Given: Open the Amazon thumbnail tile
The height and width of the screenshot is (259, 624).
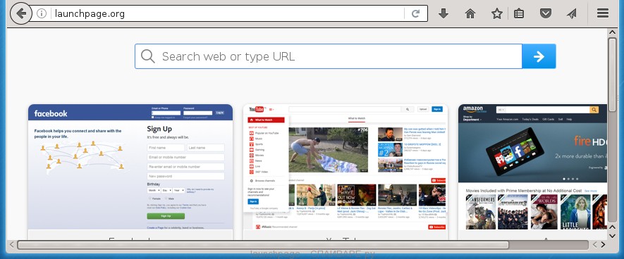Looking at the screenshot, I should (x=532, y=172).
